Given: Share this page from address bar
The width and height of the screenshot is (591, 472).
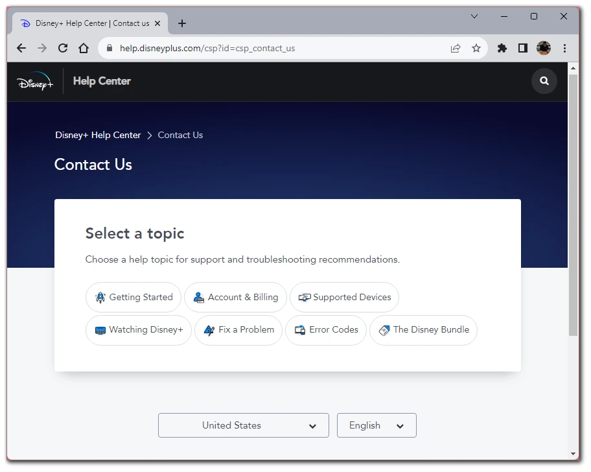Looking at the screenshot, I should click(x=456, y=48).
